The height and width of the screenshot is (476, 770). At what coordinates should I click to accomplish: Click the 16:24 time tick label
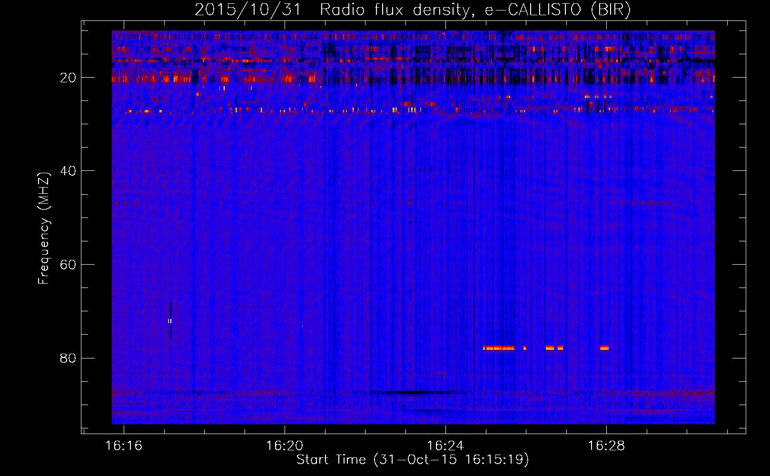point(445,446)
